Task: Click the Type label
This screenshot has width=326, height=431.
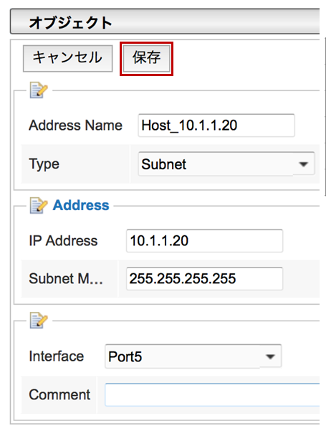Action: tap(44, 164)
